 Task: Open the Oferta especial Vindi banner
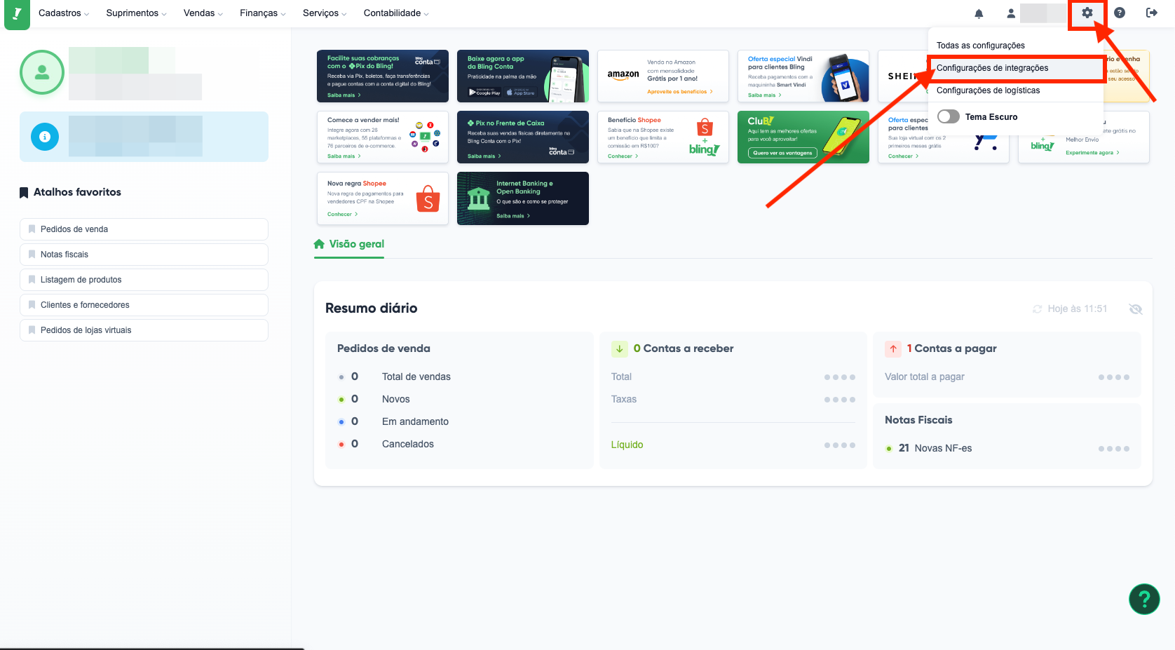pos(803,76)
